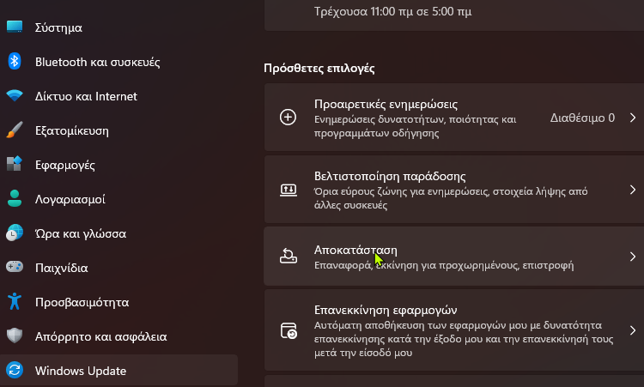This screenshot has height=387, width=644.
Task: Open the Βελτιστοποίηση παράδοσης title
Action: (x=390, y=177)
